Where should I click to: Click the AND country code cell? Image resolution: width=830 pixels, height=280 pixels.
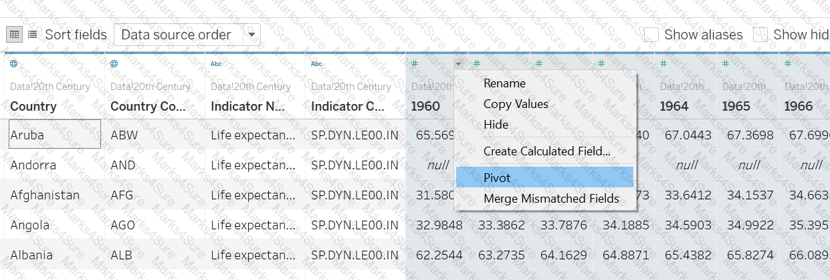(x=155, y=165)
